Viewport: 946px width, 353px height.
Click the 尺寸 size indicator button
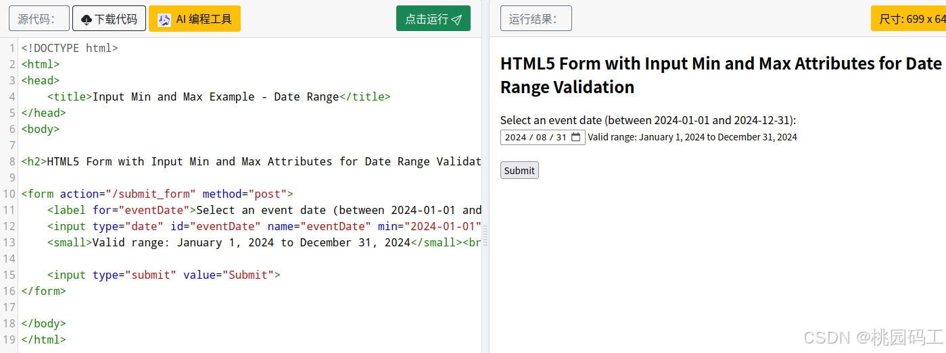[908, 19]
